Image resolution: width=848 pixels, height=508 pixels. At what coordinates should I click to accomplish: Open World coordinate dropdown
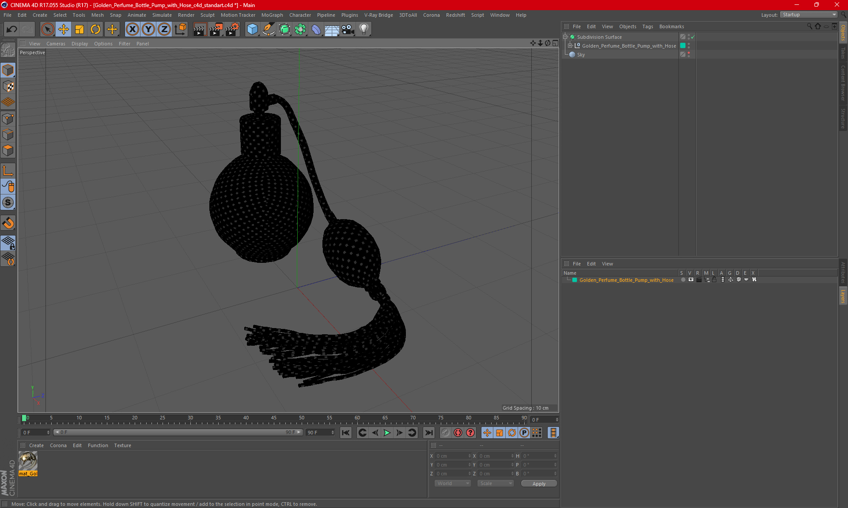[453, 483]
